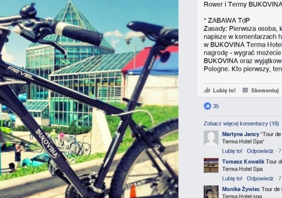Open Tomasz Kowalik's avatar thumbnail
282x198 pixels.
(x=211, y=165)
